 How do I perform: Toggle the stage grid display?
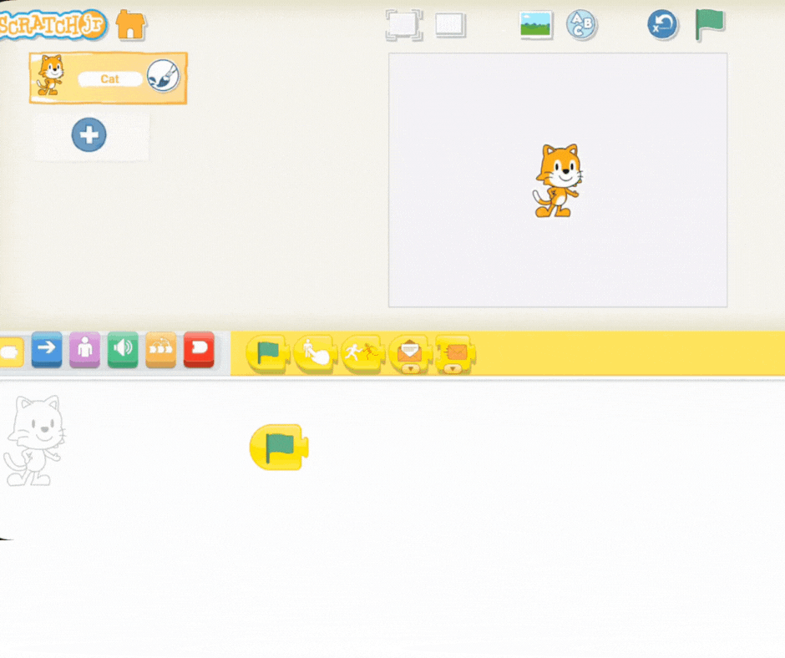(450, 25)
